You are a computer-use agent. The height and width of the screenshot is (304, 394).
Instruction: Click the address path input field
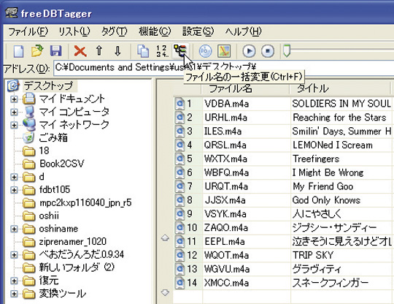pyautogui.click(x=224, y=68)
